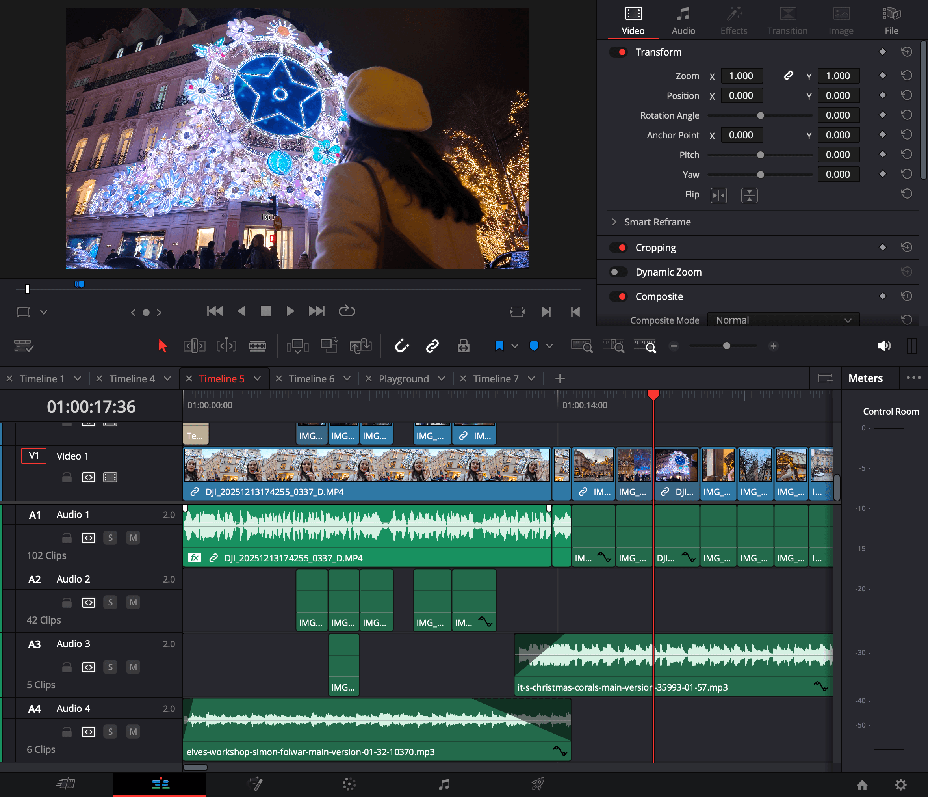Switch to the Playground timeline tab

pyautogui.click(x=403, y=379)
